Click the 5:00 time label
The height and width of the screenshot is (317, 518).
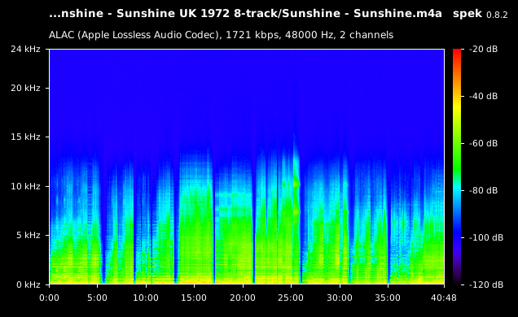point(97,297)
